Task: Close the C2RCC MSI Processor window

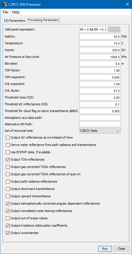Action: [127, 4]
